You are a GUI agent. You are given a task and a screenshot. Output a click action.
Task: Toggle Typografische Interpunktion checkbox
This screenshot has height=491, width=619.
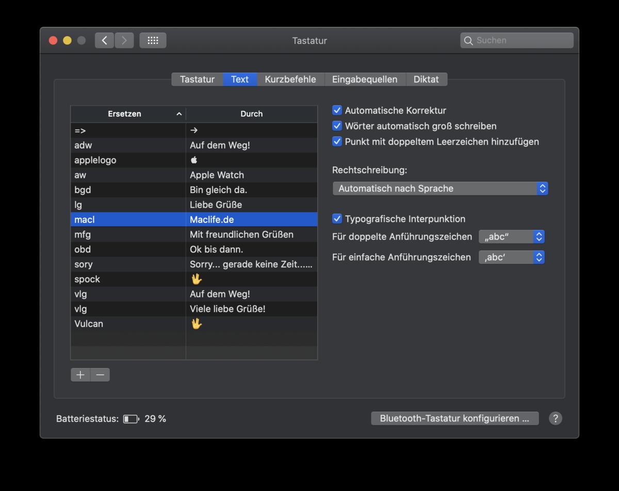[337, 218]
